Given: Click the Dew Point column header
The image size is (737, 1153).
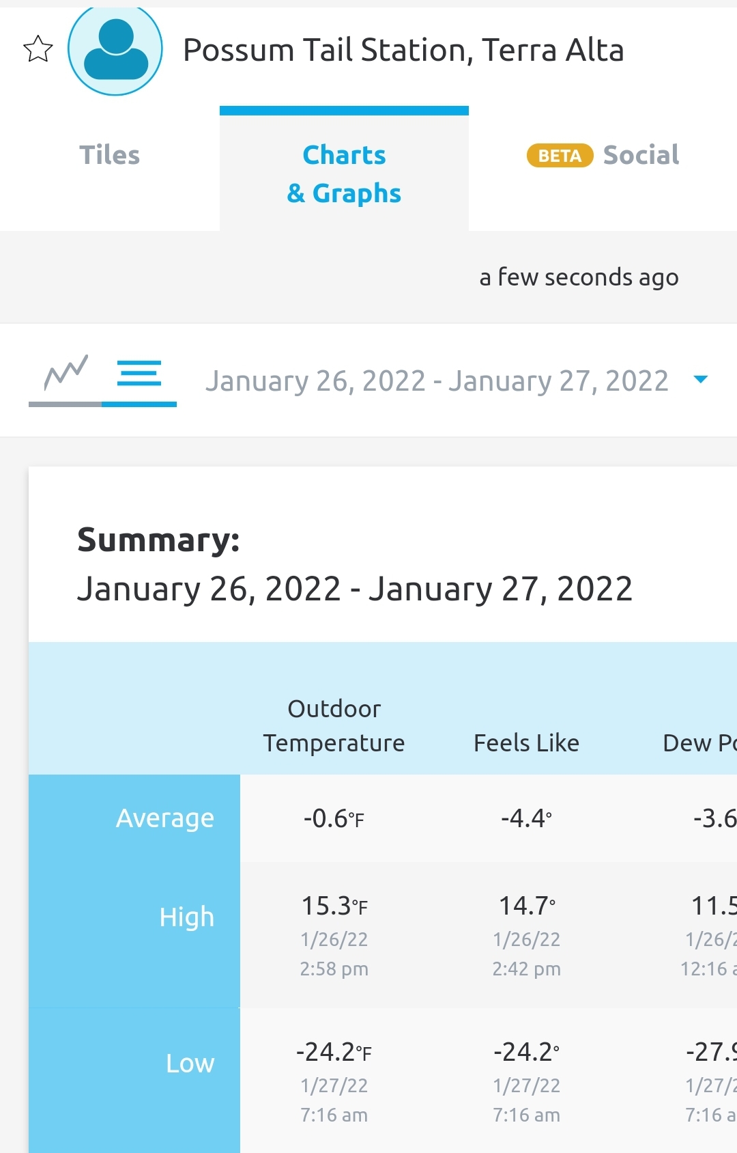Looking at the screenshot, I should click(x=699, y=742).
